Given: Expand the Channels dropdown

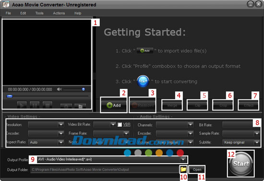Looking at the screenshot, I should 190,125.
